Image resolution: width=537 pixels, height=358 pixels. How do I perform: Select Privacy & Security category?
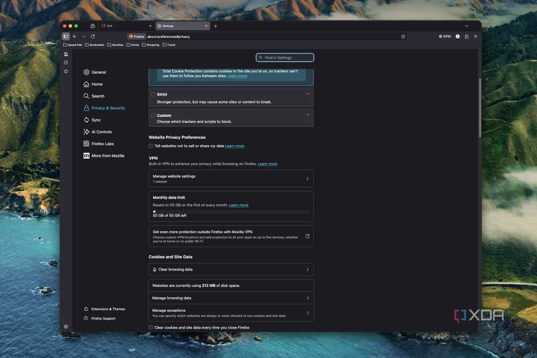(105, 108)
